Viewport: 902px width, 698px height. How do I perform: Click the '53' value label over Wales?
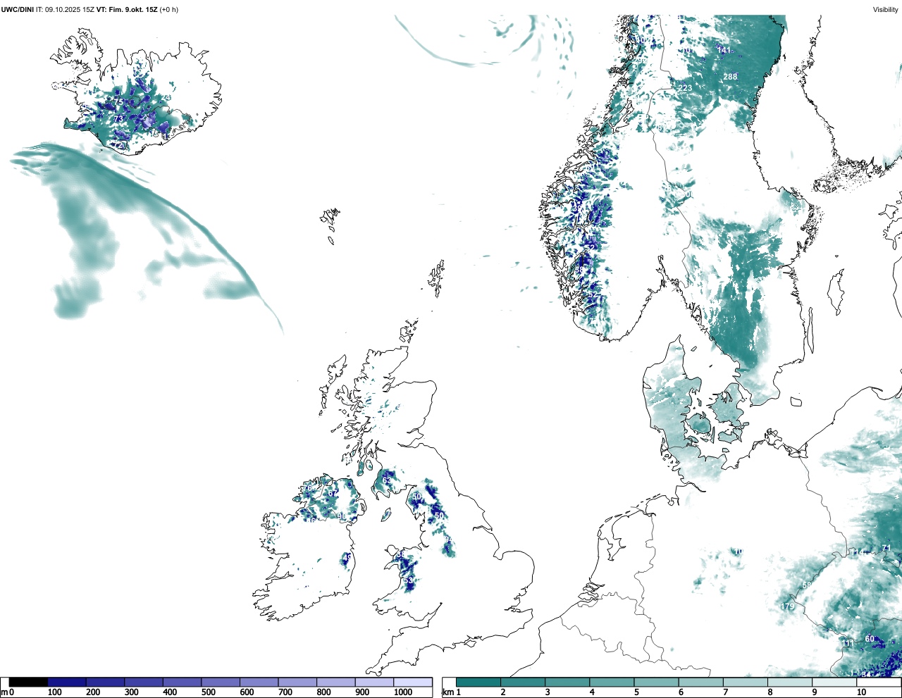pos(408,580)
